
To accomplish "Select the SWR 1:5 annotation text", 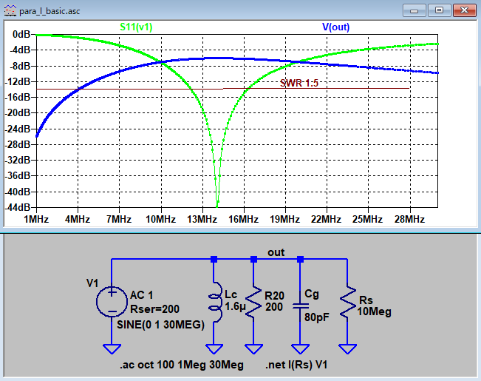I will pos(299,83).
